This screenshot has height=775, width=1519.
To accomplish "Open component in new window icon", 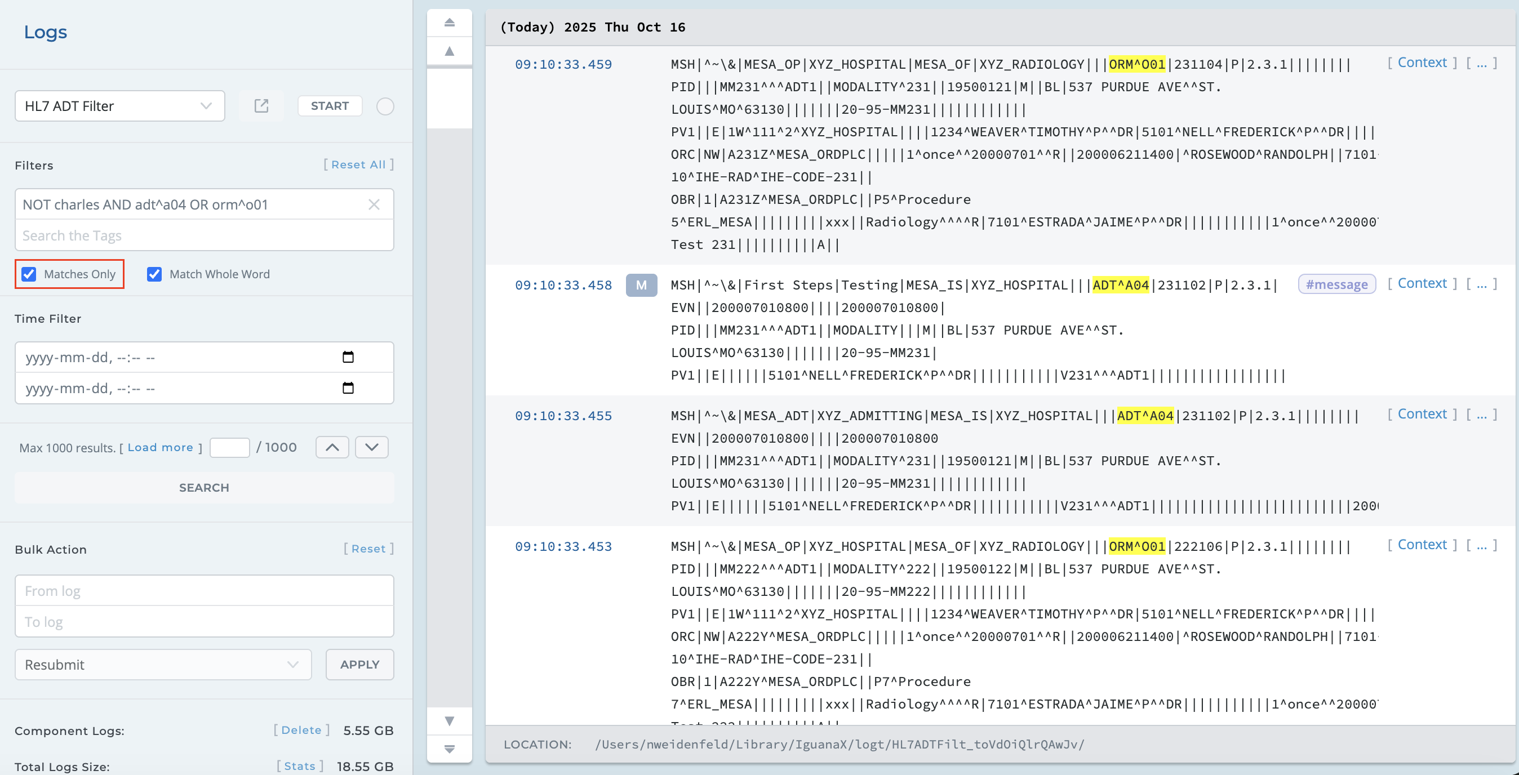I will 261,106.
